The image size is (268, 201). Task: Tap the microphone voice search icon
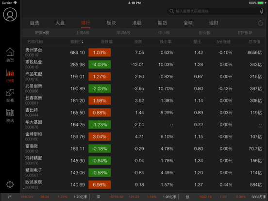coord(262,11)
